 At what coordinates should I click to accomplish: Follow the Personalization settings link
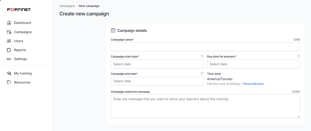click(253, 84)
